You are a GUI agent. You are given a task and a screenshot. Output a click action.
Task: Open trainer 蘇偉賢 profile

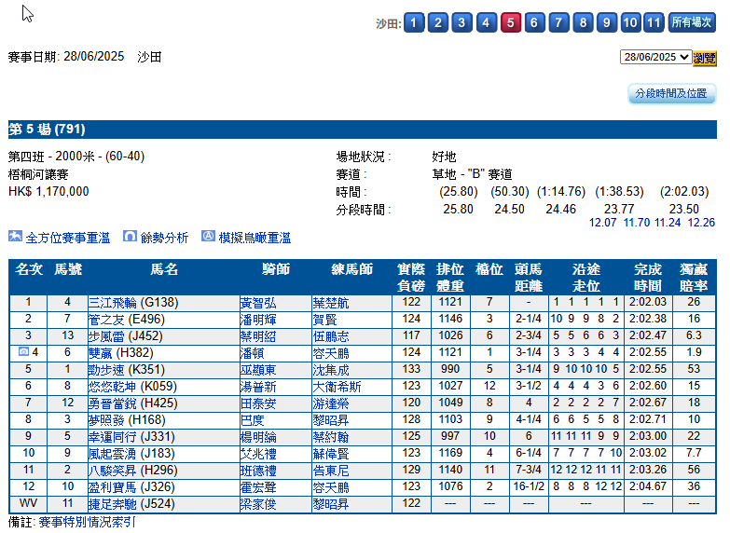[x=331, y=454]
